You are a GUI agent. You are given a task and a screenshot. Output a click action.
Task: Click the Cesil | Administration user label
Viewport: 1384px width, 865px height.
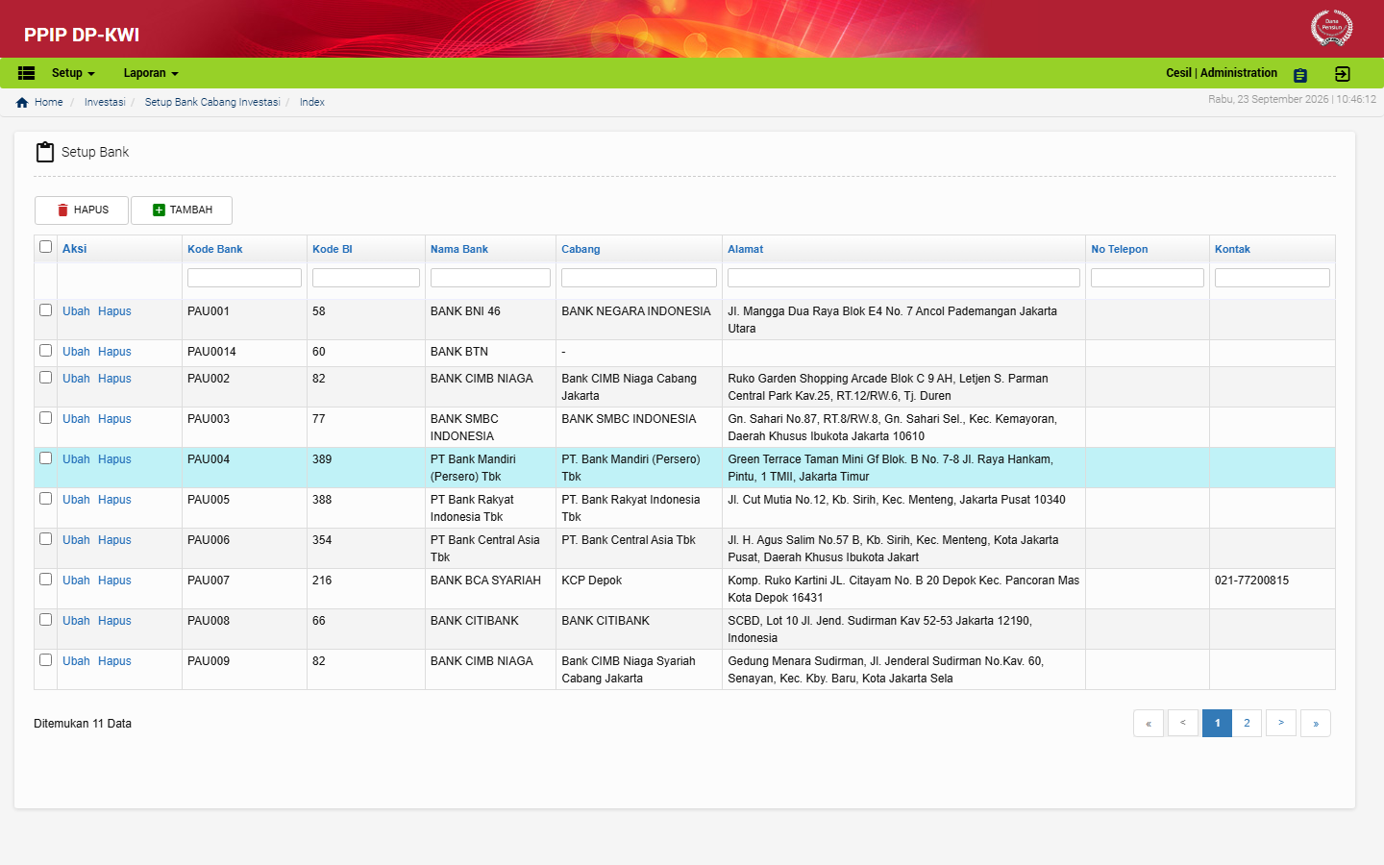1222,73
